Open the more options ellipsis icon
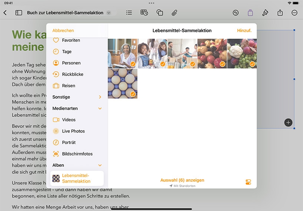 tap(294, 13)
